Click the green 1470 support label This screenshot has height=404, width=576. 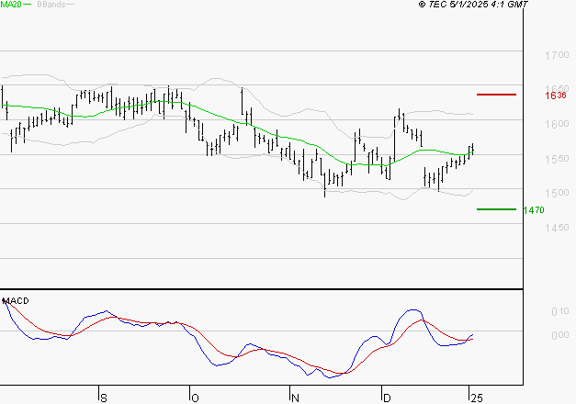pos(534,210)
